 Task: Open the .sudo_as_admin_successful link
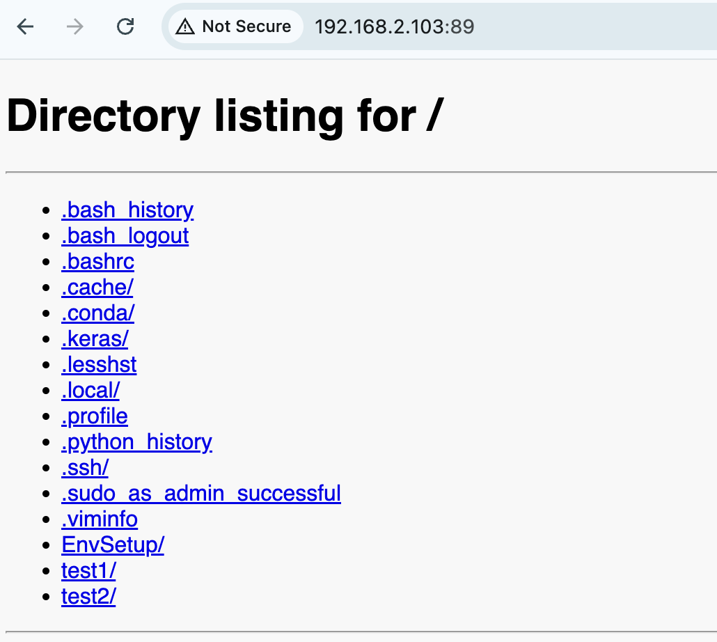(x=201, y=494)
